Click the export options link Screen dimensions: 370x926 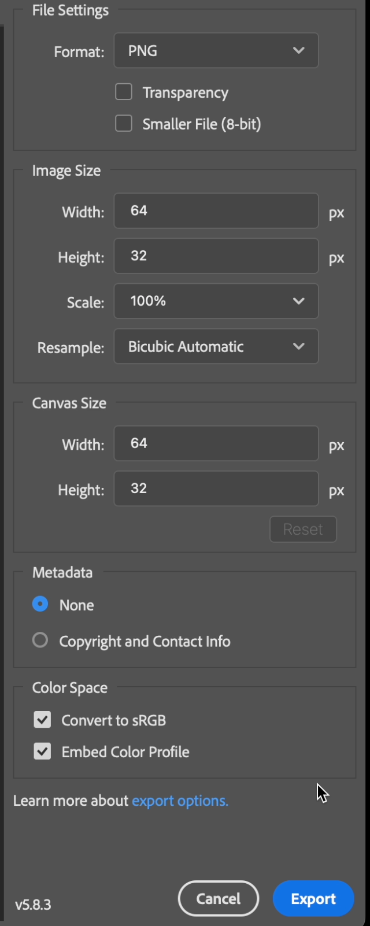coord(179,801)
